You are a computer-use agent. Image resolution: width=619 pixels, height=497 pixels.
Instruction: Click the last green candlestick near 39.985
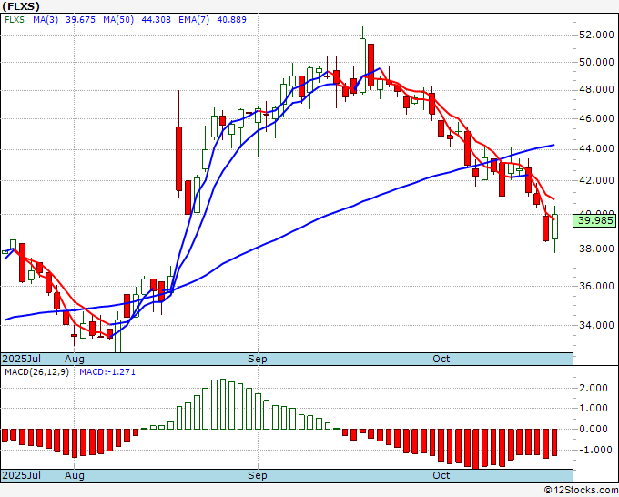tap(554, 227)
